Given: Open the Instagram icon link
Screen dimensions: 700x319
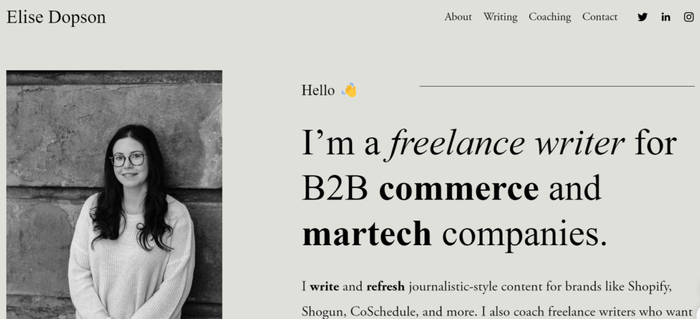Looking at the screenshot, I should click(x=688, y=17).
